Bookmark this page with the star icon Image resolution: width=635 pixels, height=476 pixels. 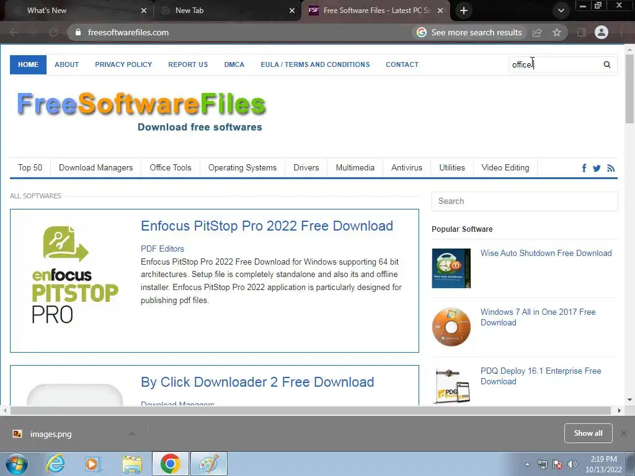pos(557,32)
